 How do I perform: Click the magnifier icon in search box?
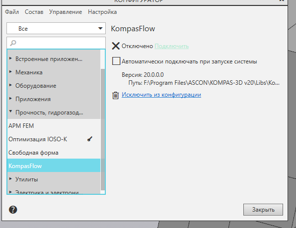click(x=13, y=43)
